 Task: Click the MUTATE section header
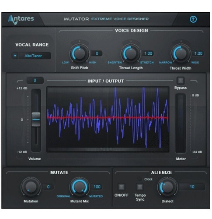59,173
